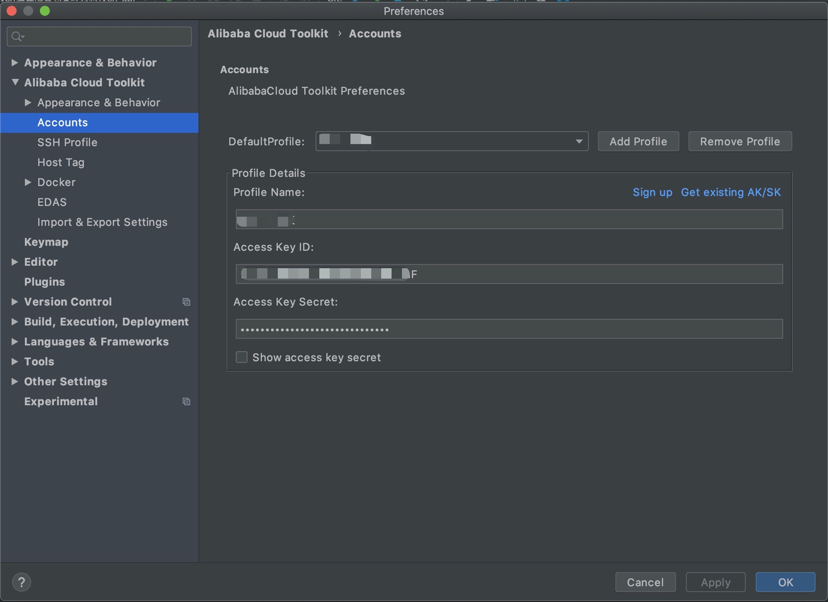Expand Appearance & Behavior section
Image resolution: width=828 pixels, height=602 pixels.
point(14,62)
